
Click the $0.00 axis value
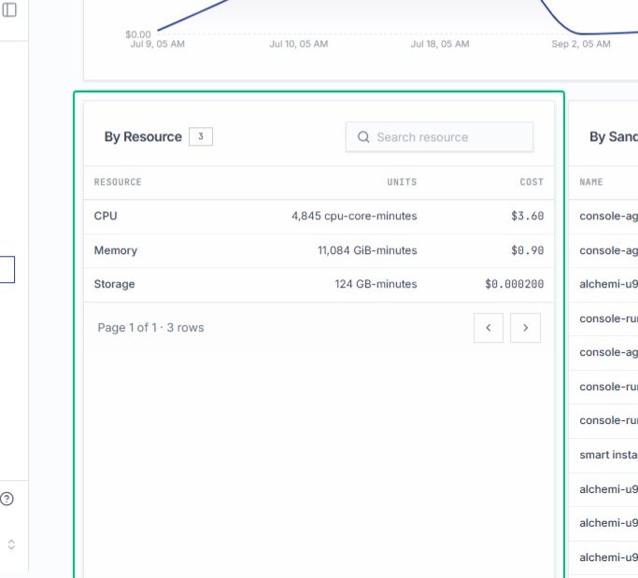(138, 35)
